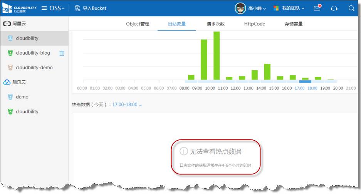This screenshot has height=194, width=361.
Task: Open search with the magnifier icon
Action: (351, 8)
